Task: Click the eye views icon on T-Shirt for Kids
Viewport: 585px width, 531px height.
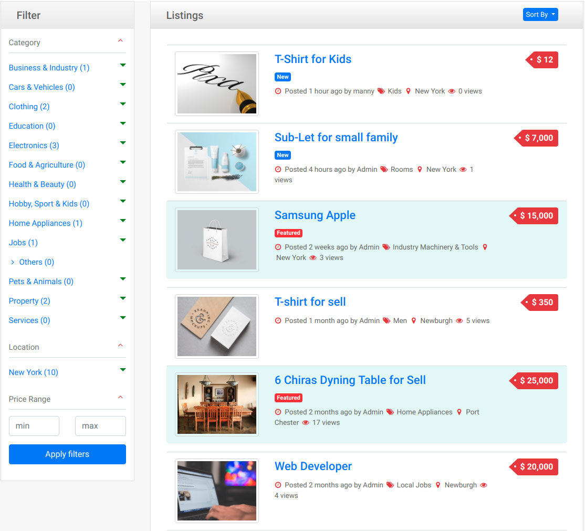Action: pos(452,91)
